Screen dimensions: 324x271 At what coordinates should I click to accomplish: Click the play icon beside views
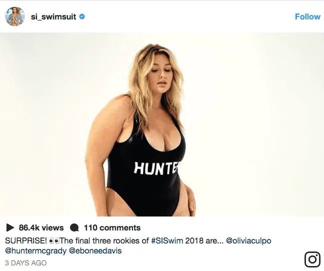(x=9, y=228)
